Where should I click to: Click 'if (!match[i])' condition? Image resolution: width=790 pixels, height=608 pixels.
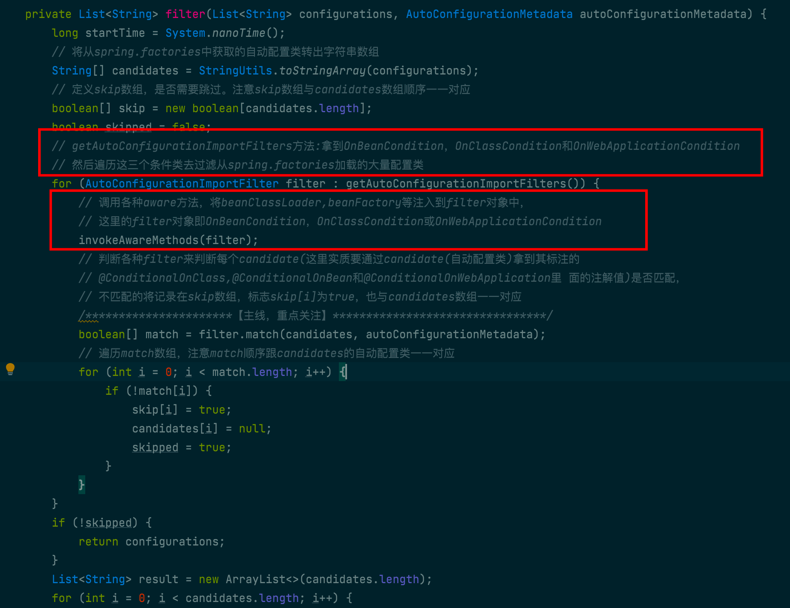[x=159, y=391]
